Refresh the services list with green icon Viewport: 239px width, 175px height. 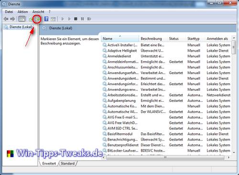coord(31,19)
